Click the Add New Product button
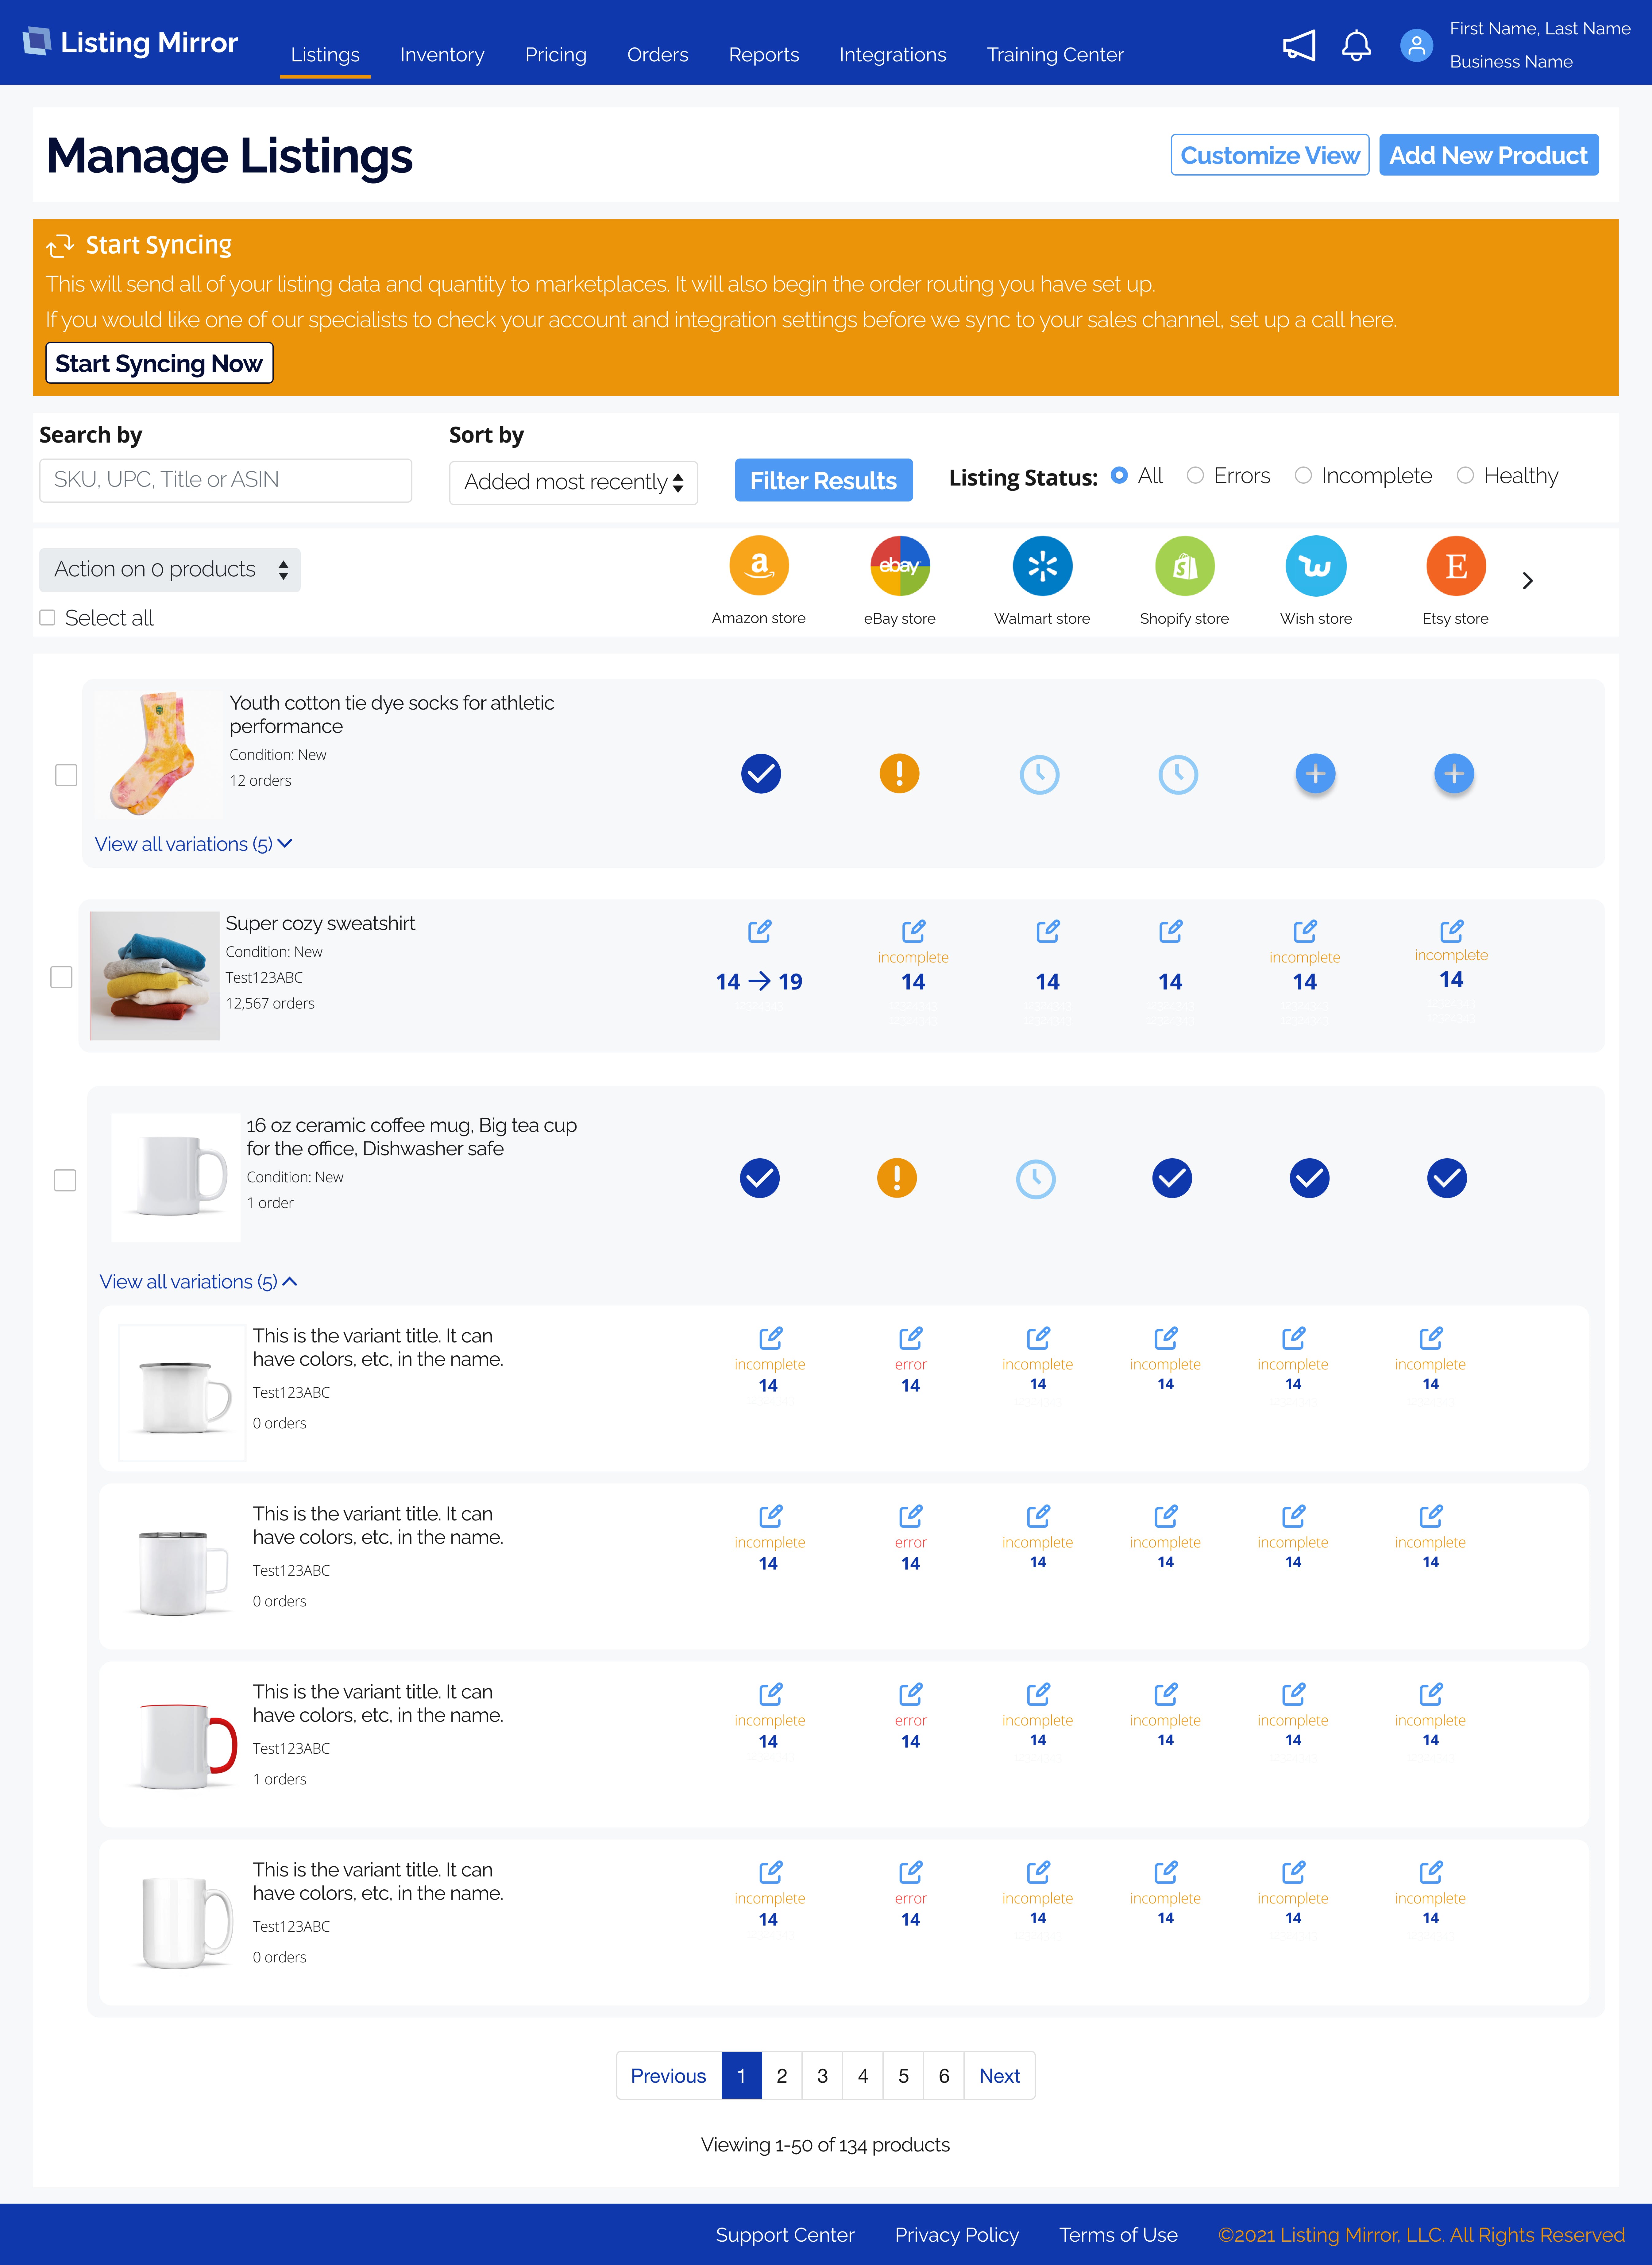1652x2265 pixels. (x=1488, y=155)
